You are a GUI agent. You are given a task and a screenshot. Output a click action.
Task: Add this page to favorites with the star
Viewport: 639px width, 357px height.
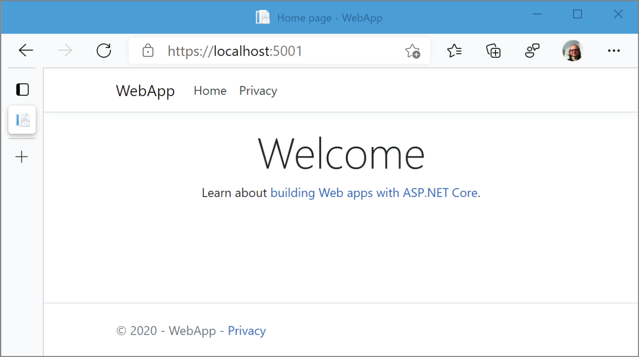pos(413,50)
